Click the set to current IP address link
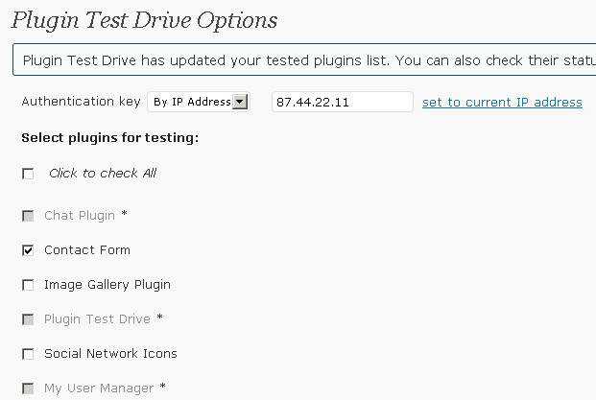 pyautogui.click(x=502, y=103)
